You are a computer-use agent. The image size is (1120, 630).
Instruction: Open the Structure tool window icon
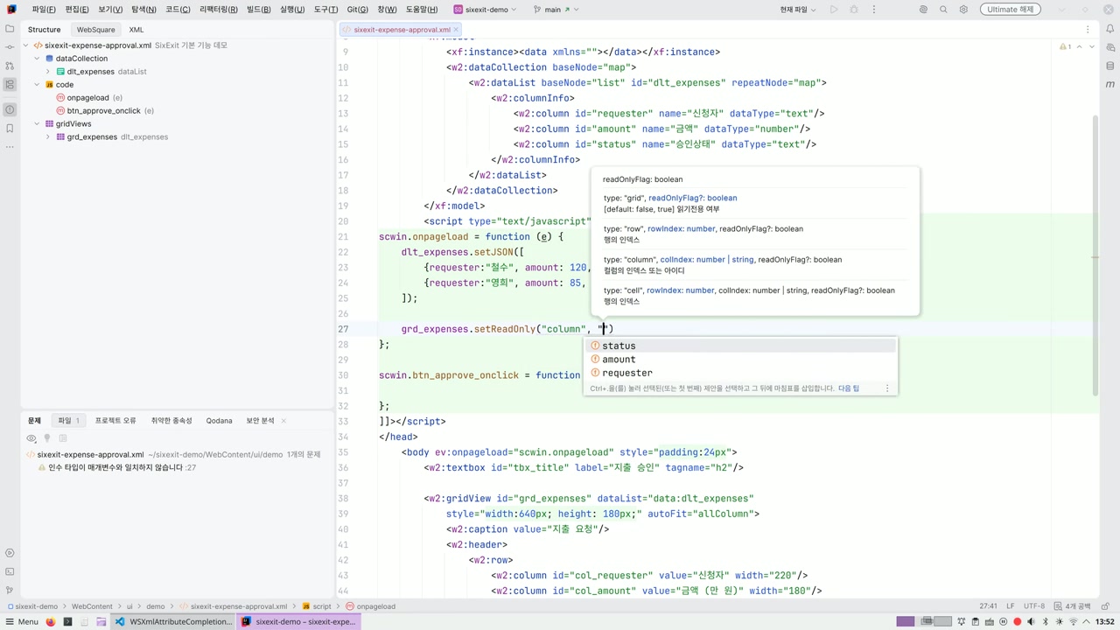point(10,85)
